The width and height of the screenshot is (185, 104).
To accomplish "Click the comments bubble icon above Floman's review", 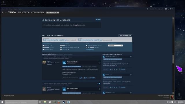I will tap(99, 83).
